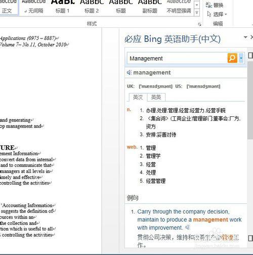
Task: Click the 例句 section heading
Action: (133, 198)
